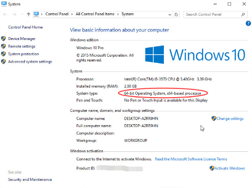Open System protection

pos(23,54)
